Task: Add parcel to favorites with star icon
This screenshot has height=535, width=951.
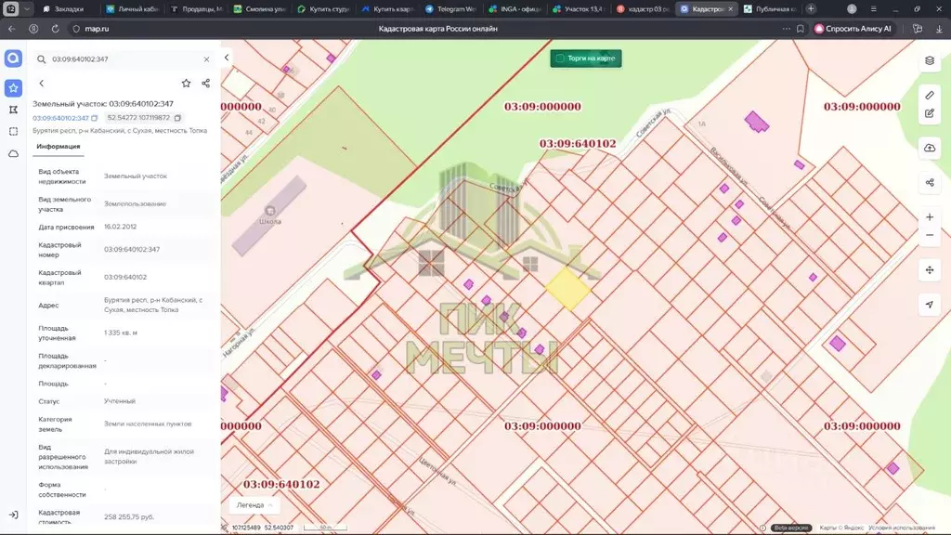Action: point(186,83)
